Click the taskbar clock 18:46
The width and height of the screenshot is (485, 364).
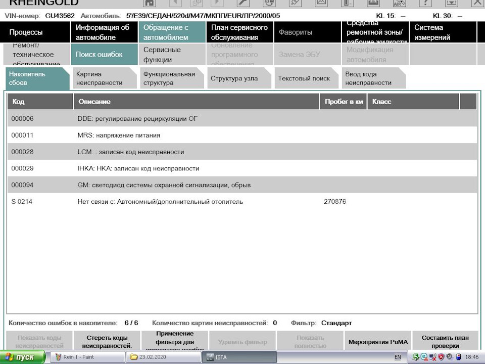click(x=472, y=357)
